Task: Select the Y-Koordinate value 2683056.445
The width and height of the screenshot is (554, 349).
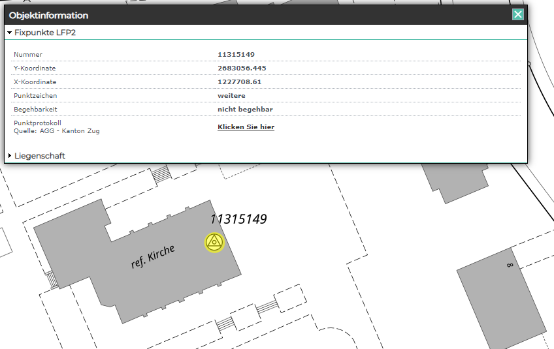Action: pos(242,68)
